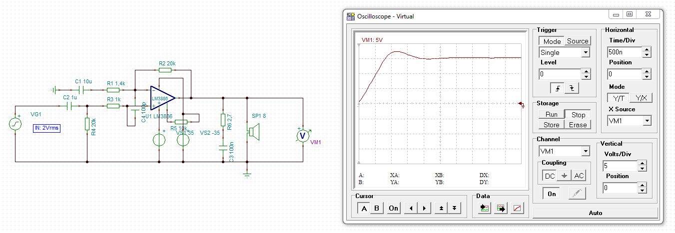Switch to Y/T mode
Screen dimensions: 675x233
(619, 98)
